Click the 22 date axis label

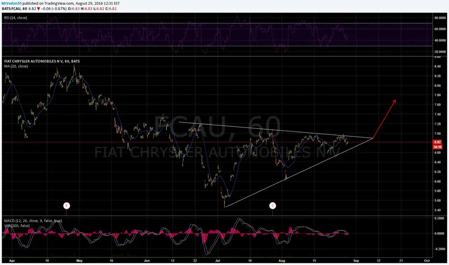click(195, 261)
